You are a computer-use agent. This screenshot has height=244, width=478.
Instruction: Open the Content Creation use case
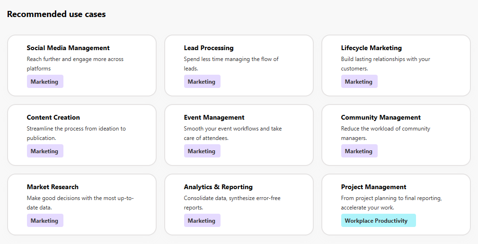[53, 117]
